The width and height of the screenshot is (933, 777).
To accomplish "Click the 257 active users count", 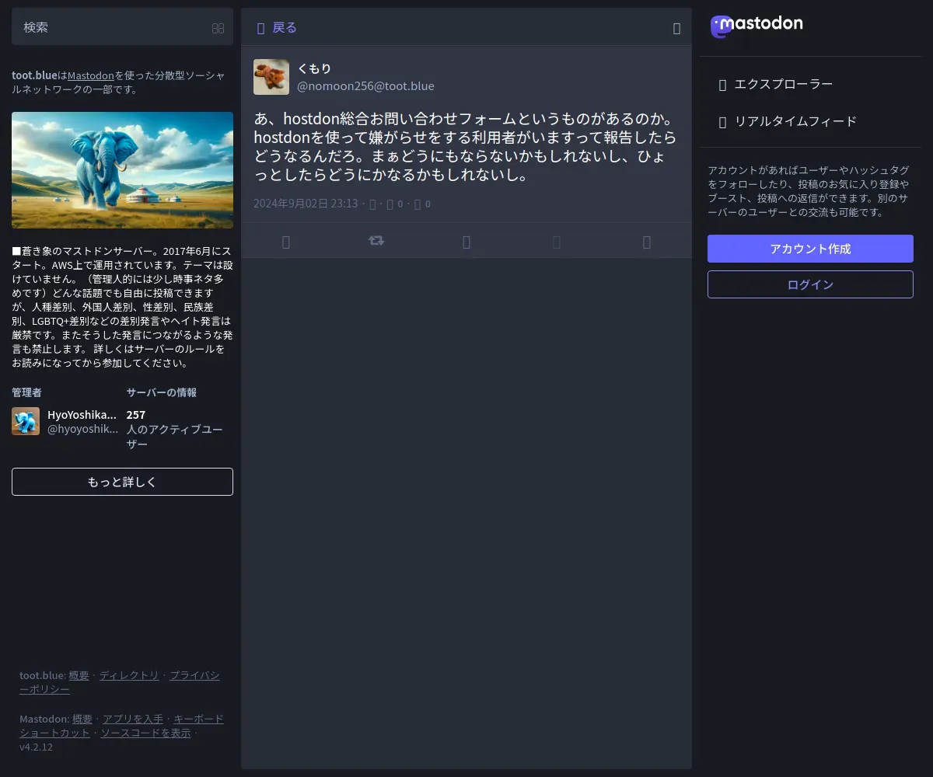I will tap(136, 414).
